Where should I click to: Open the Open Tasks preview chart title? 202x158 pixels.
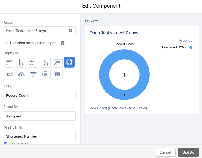coord(114,33)
